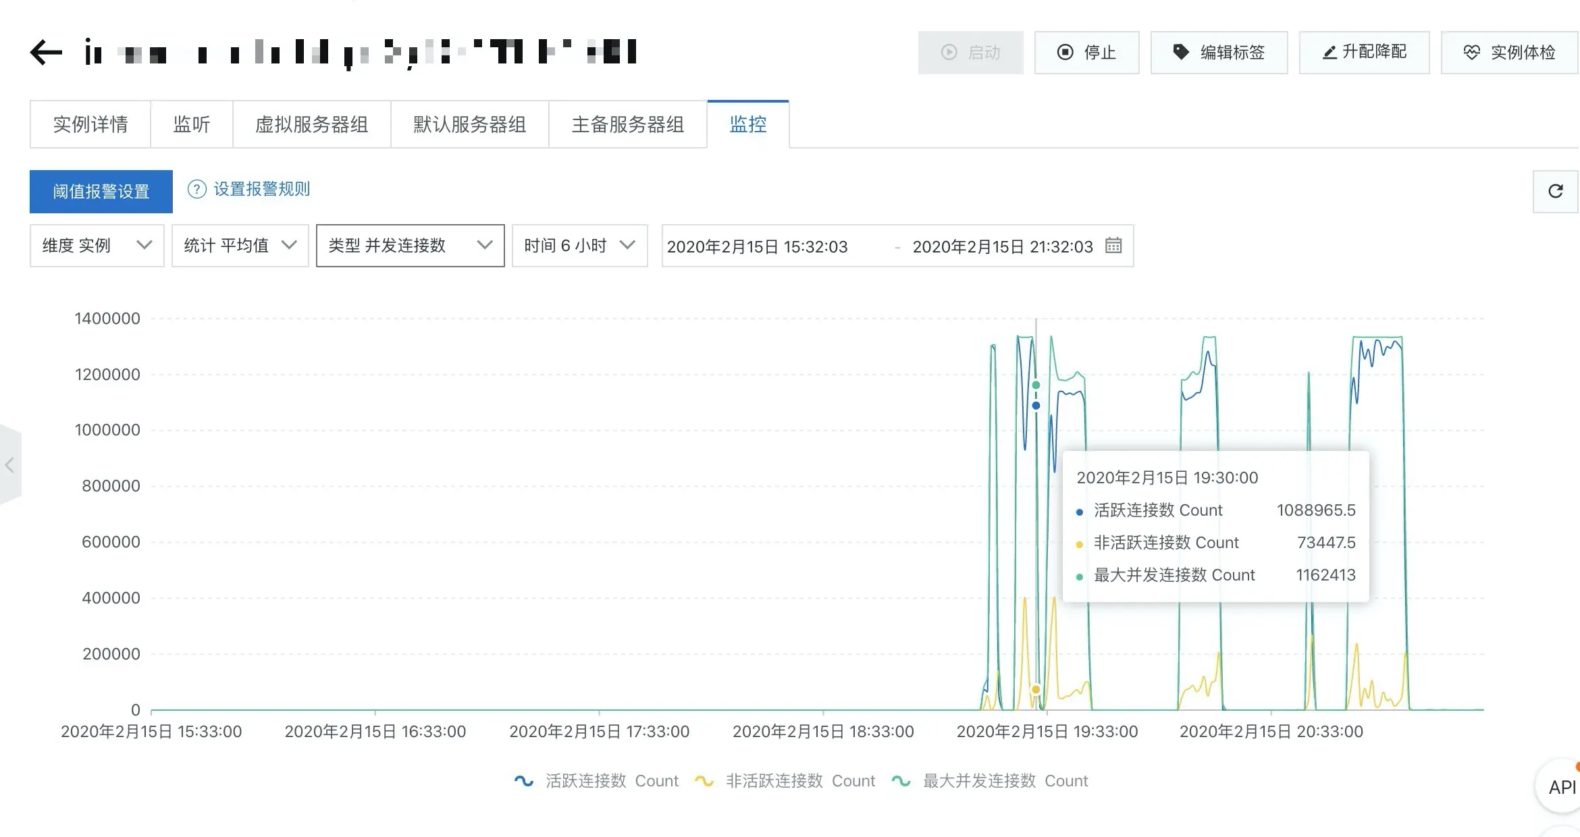
Task: Select the 监控 monitoring tab
Action: (x=748, y=124)
